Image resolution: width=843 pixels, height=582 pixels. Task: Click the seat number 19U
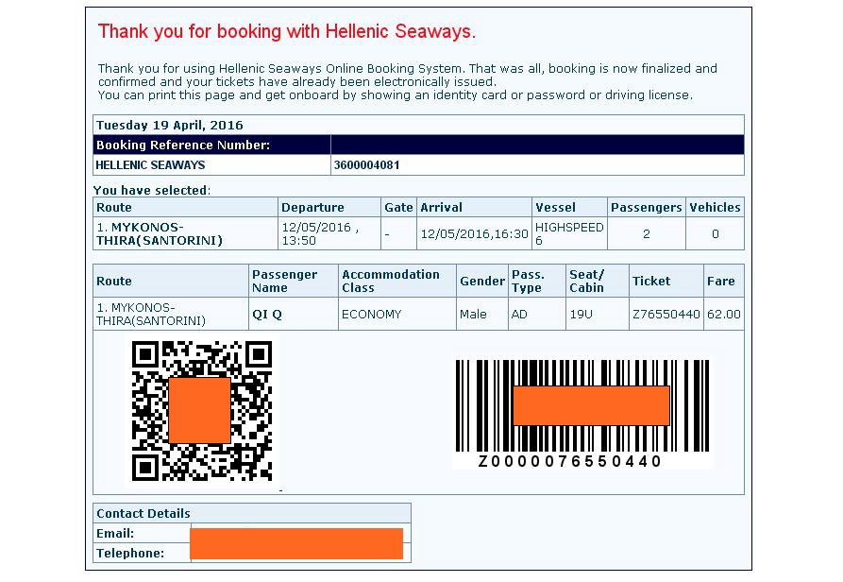[581, 315]
